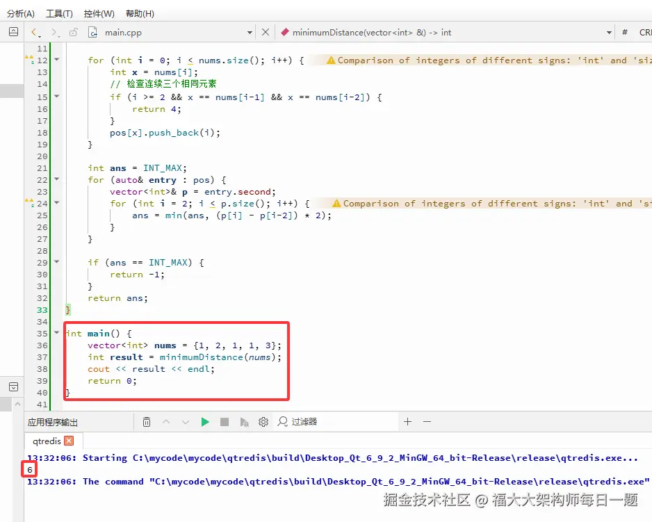Screen dimensions: 652x522
Task: Open the 帮助(H) menu
Action: (140, 14)
